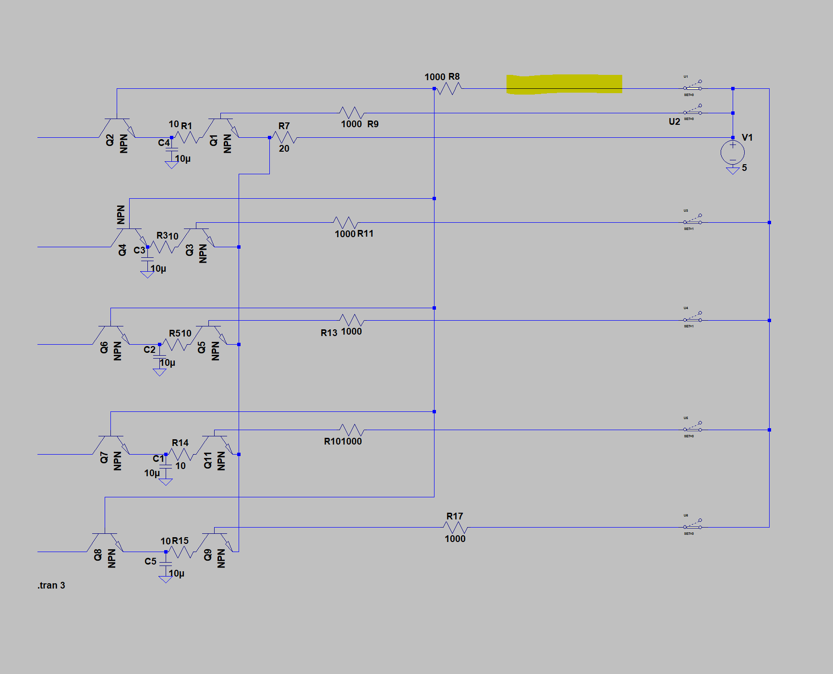Viewport: 833px width, 674px height.
Task: Click the SET=1 text under switch U3
Action: tap(689, 229)
